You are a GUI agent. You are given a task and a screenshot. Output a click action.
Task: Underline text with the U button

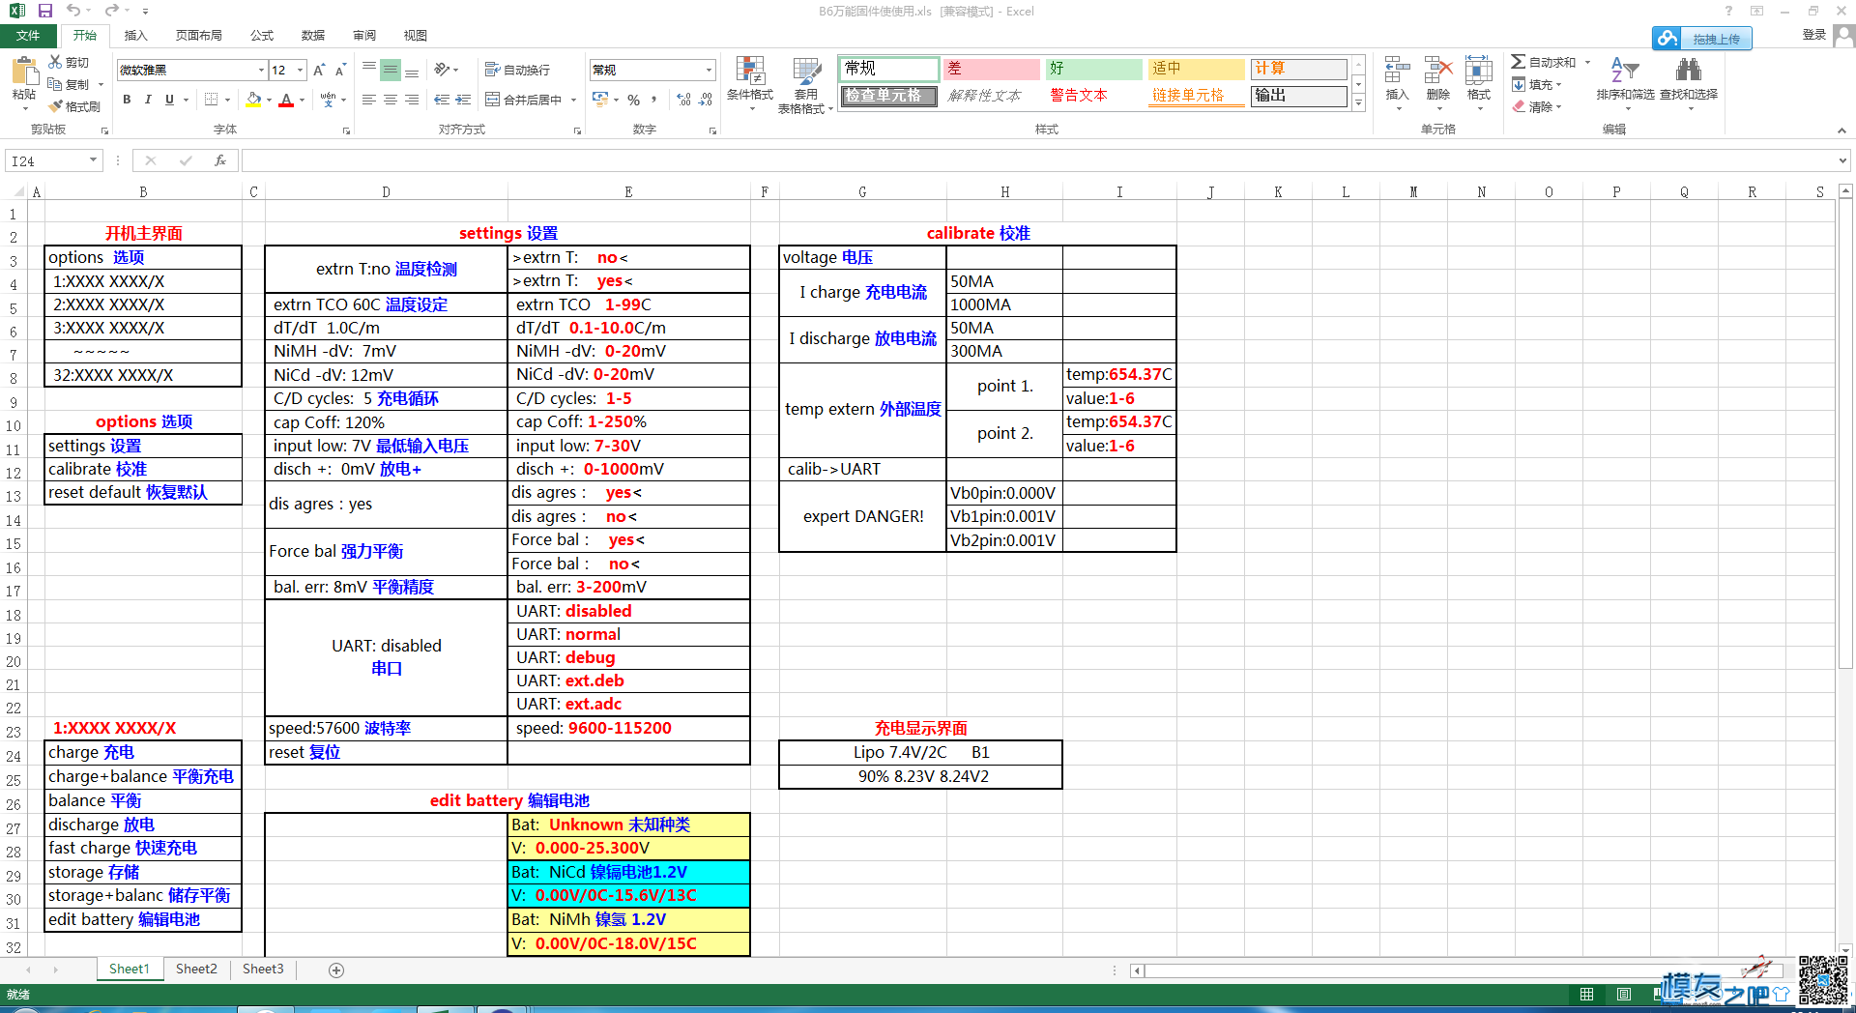click(x=170, y=100)
